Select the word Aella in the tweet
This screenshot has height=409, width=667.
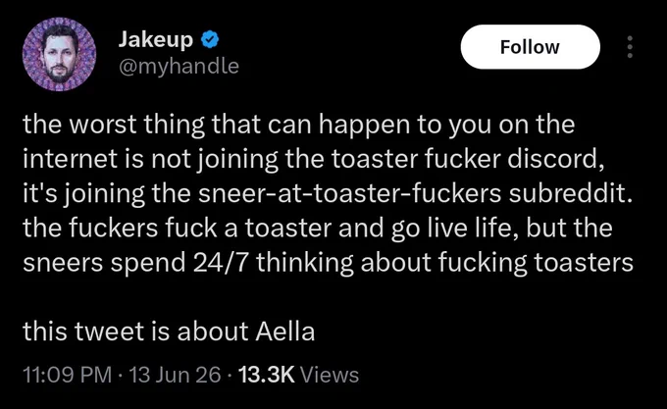tap(285, 332)
